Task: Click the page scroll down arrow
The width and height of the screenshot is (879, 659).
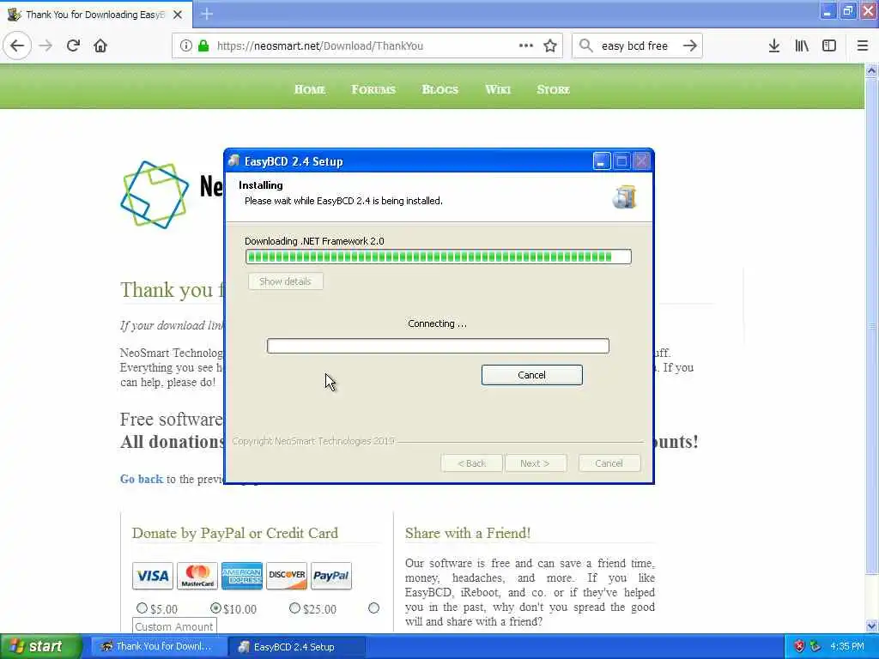Action: click(871, 626)
